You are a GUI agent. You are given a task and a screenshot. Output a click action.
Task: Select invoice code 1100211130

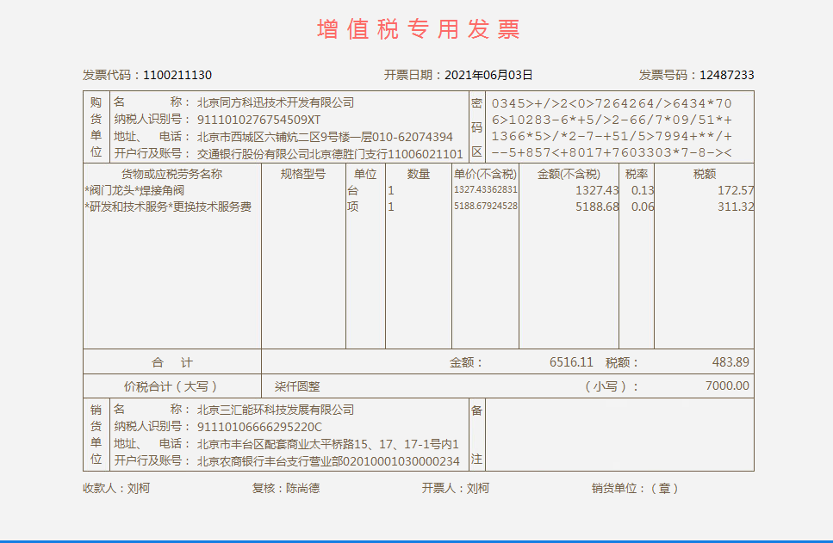pyautogui.click(x=177, y=75)
